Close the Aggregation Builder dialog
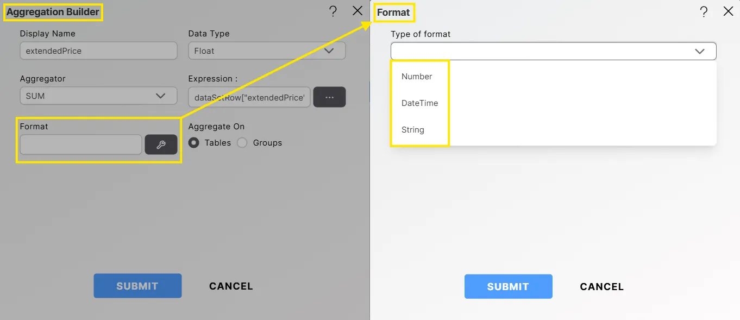 pyautogui.click(x=358, y=11)
